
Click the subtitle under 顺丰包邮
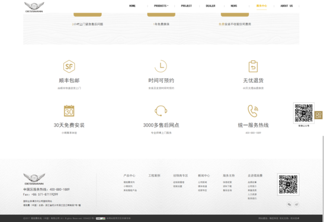click(69, 88)
